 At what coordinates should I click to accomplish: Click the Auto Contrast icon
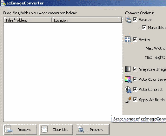(x=128, y=89)
